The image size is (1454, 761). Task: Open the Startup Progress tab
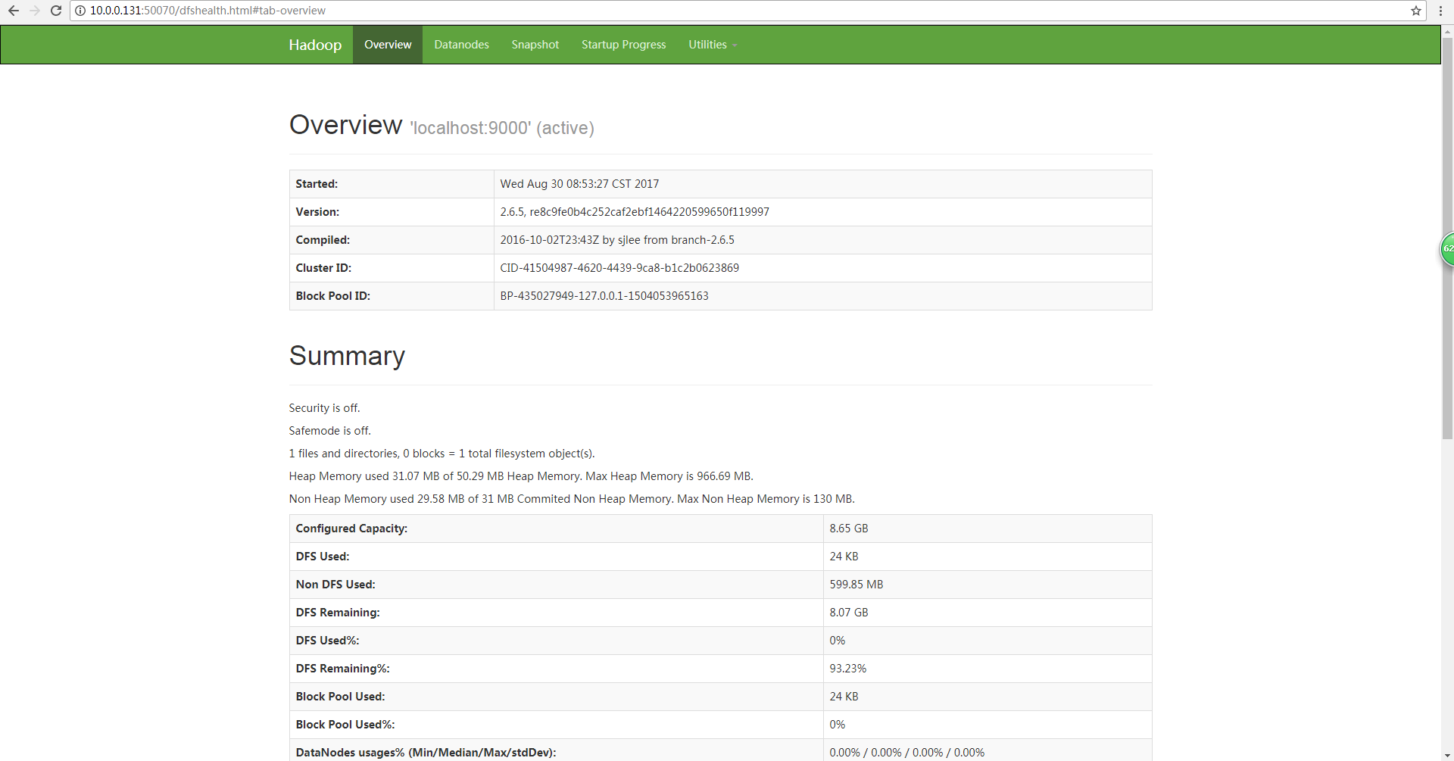coord(623,45)
